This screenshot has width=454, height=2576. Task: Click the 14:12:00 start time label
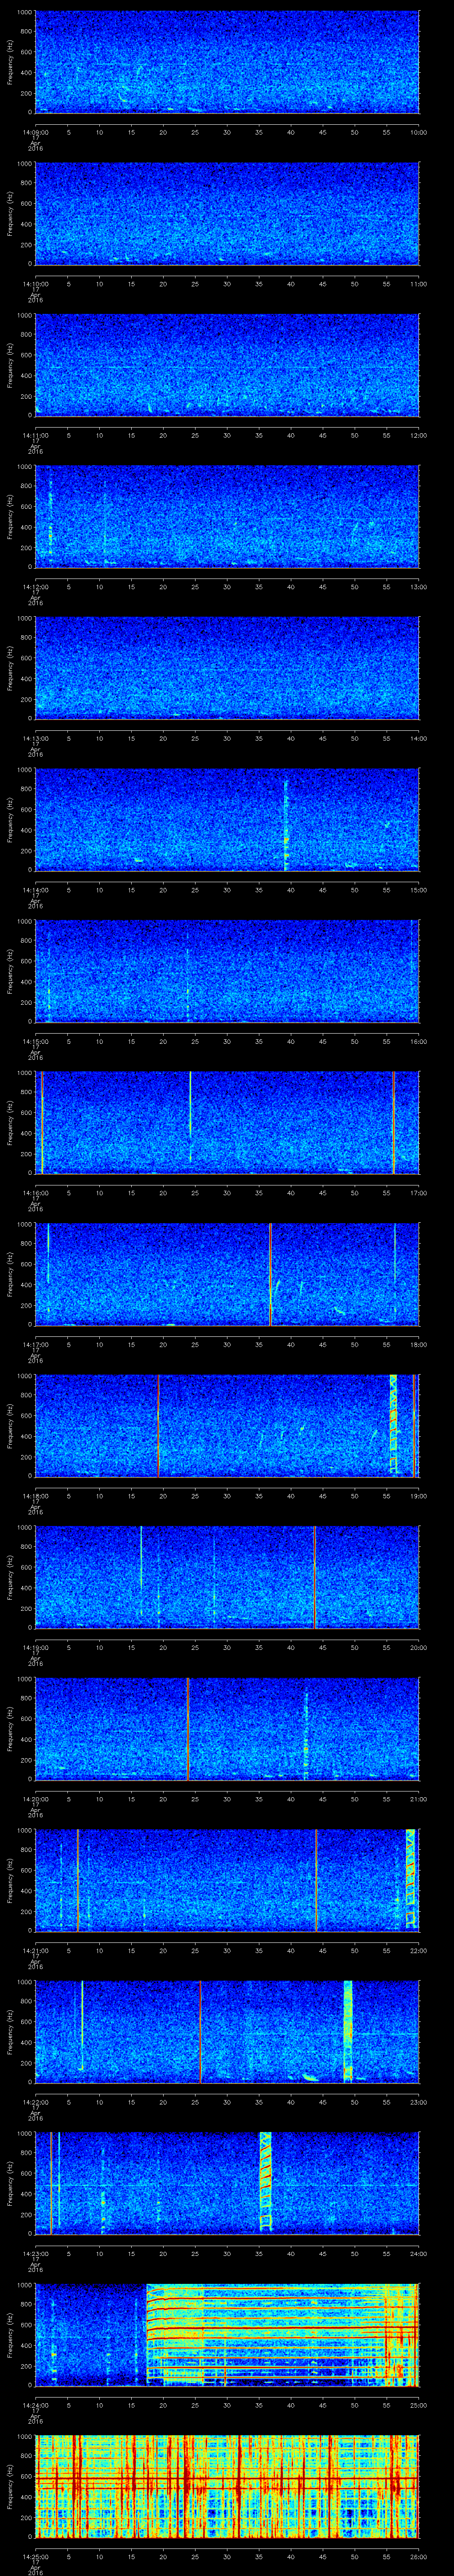click(35, 586)
